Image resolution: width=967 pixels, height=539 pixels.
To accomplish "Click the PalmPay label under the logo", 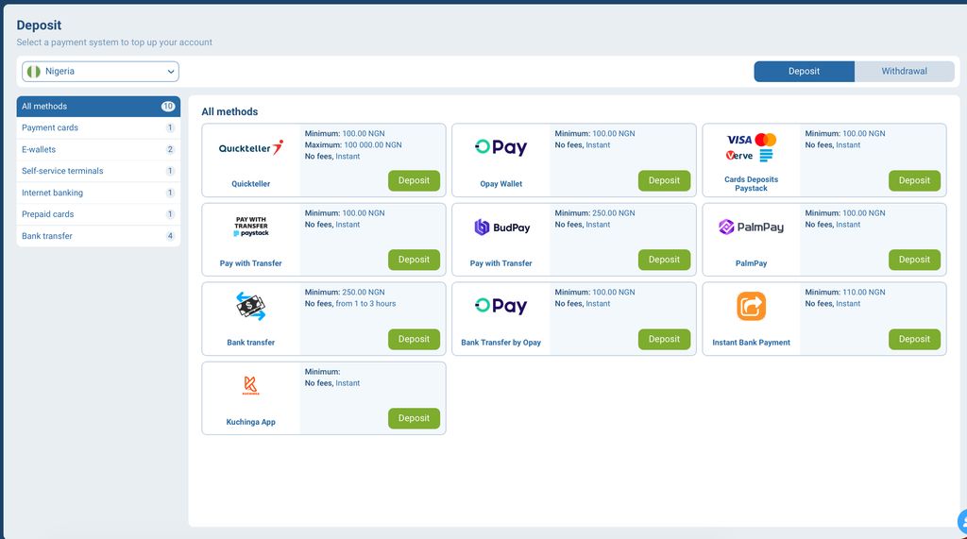I will coord(751,263).
